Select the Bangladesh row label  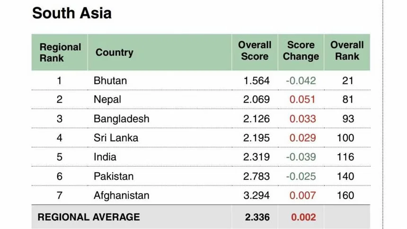(x=121, y=119)
